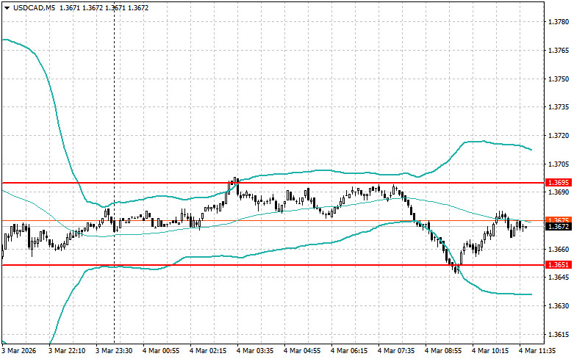The width and height of the screenshot is (574, 359).
Task: Click the 4 Mar 04:55 time label
Action: click(x=302, y=351)
